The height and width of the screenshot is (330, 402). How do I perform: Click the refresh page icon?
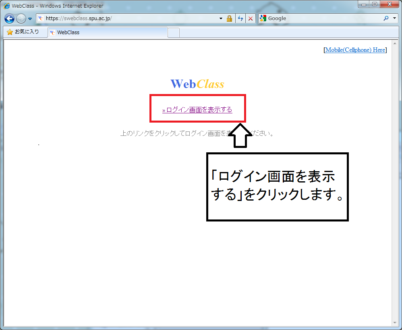240,18
